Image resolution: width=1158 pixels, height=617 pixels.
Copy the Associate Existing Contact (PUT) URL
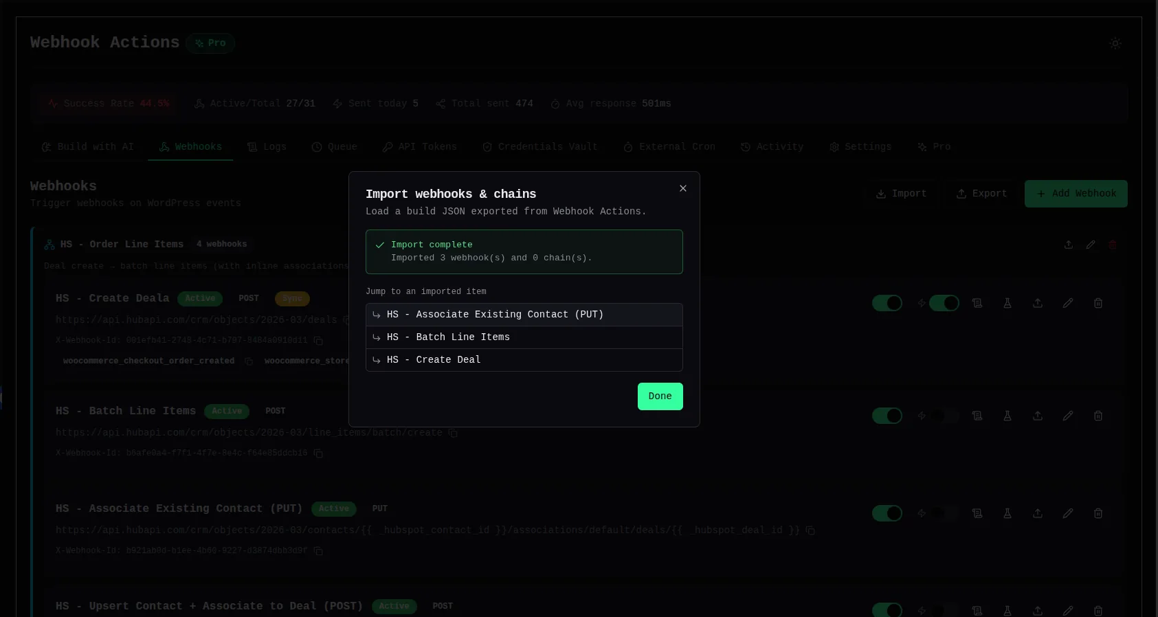click(810, 530)
